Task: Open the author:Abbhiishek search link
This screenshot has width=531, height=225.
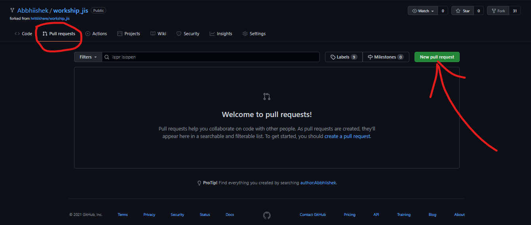Action: [318, 183]
